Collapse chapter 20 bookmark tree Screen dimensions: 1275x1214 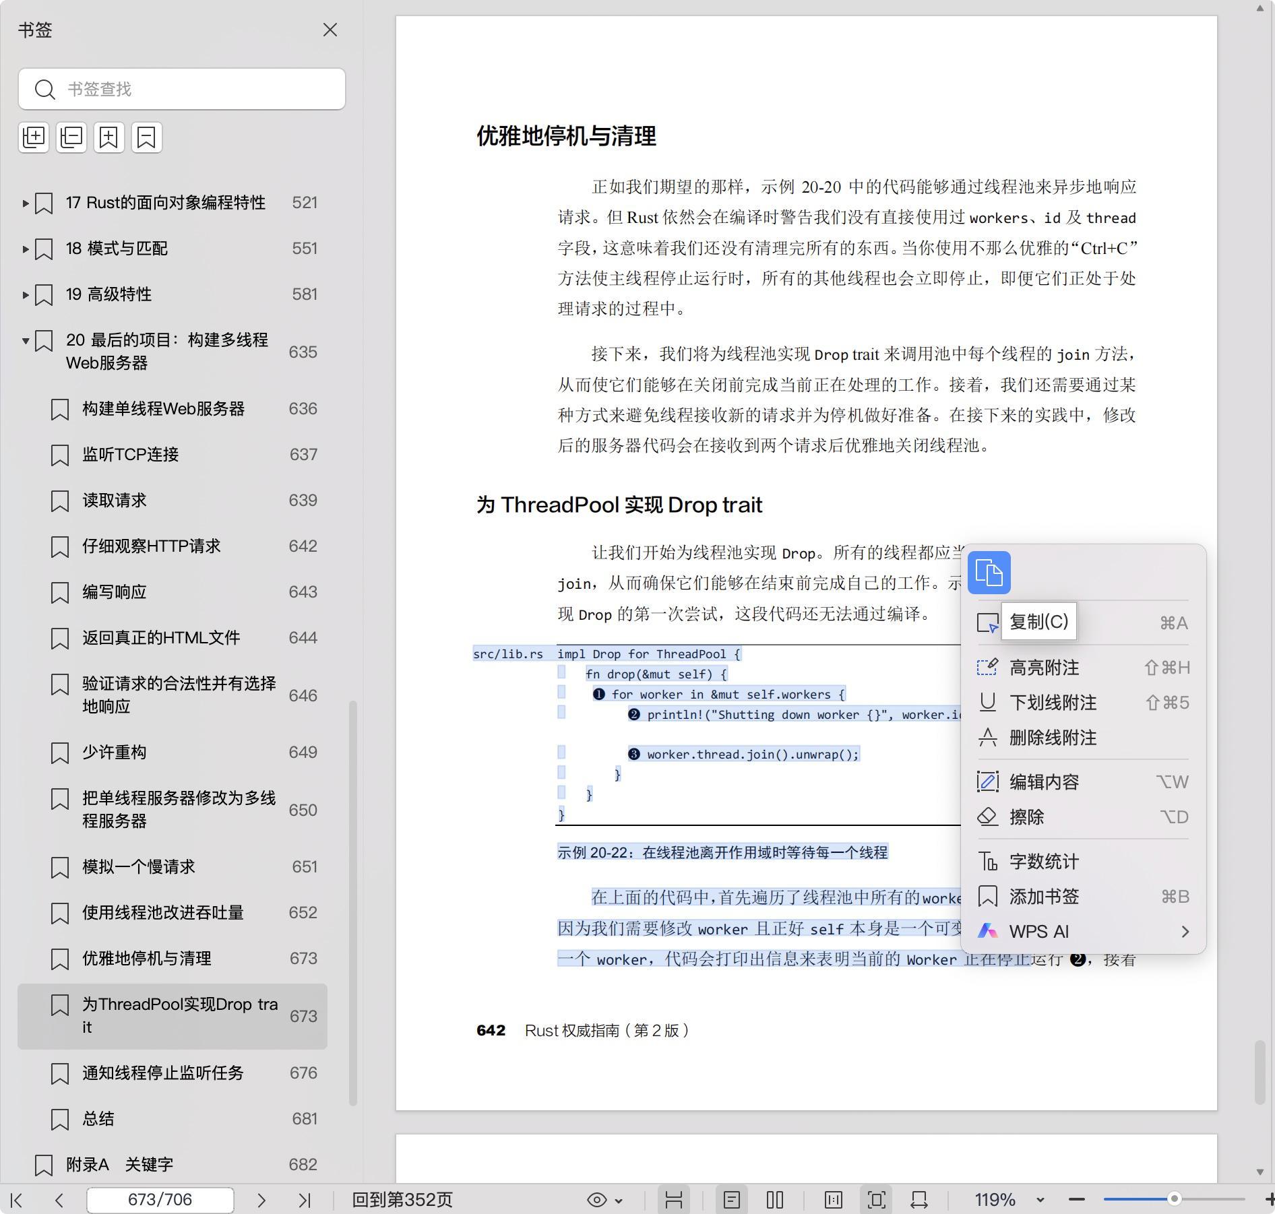(26, 341)
